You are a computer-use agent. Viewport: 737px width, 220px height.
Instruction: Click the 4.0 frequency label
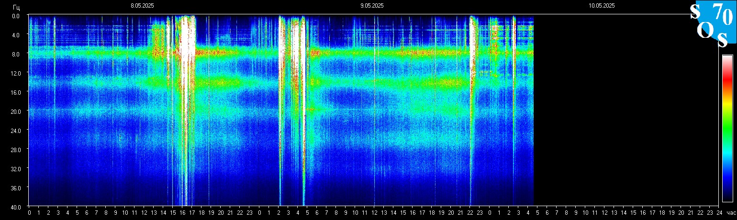pyautogui.click(x=16, y=35)
